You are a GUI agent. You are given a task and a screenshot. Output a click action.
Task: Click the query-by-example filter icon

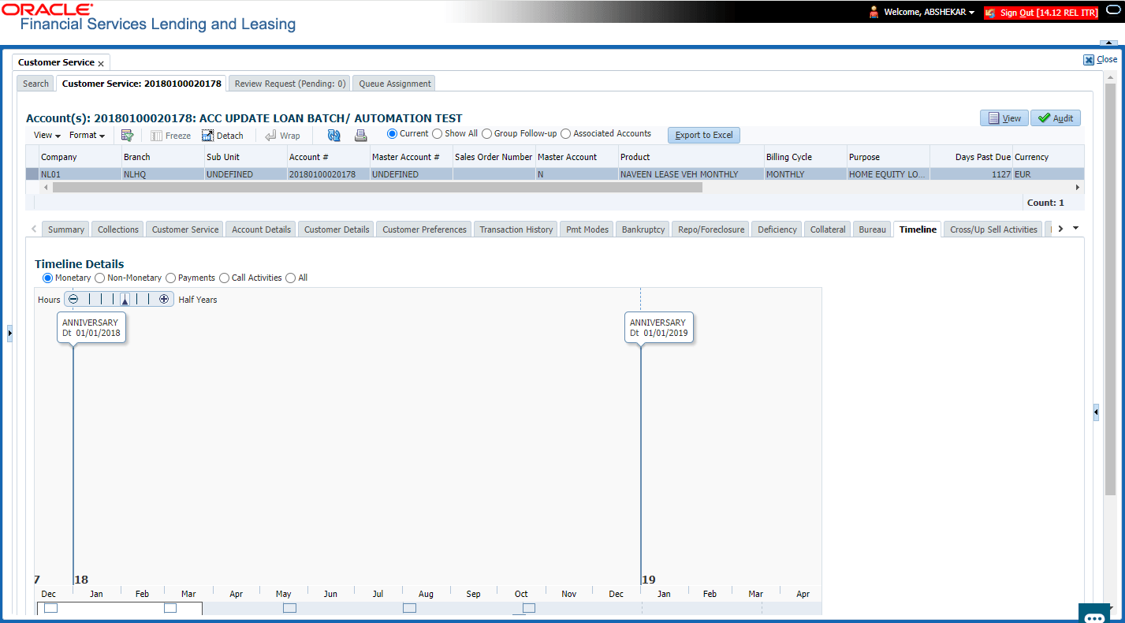tap(128, 135)
